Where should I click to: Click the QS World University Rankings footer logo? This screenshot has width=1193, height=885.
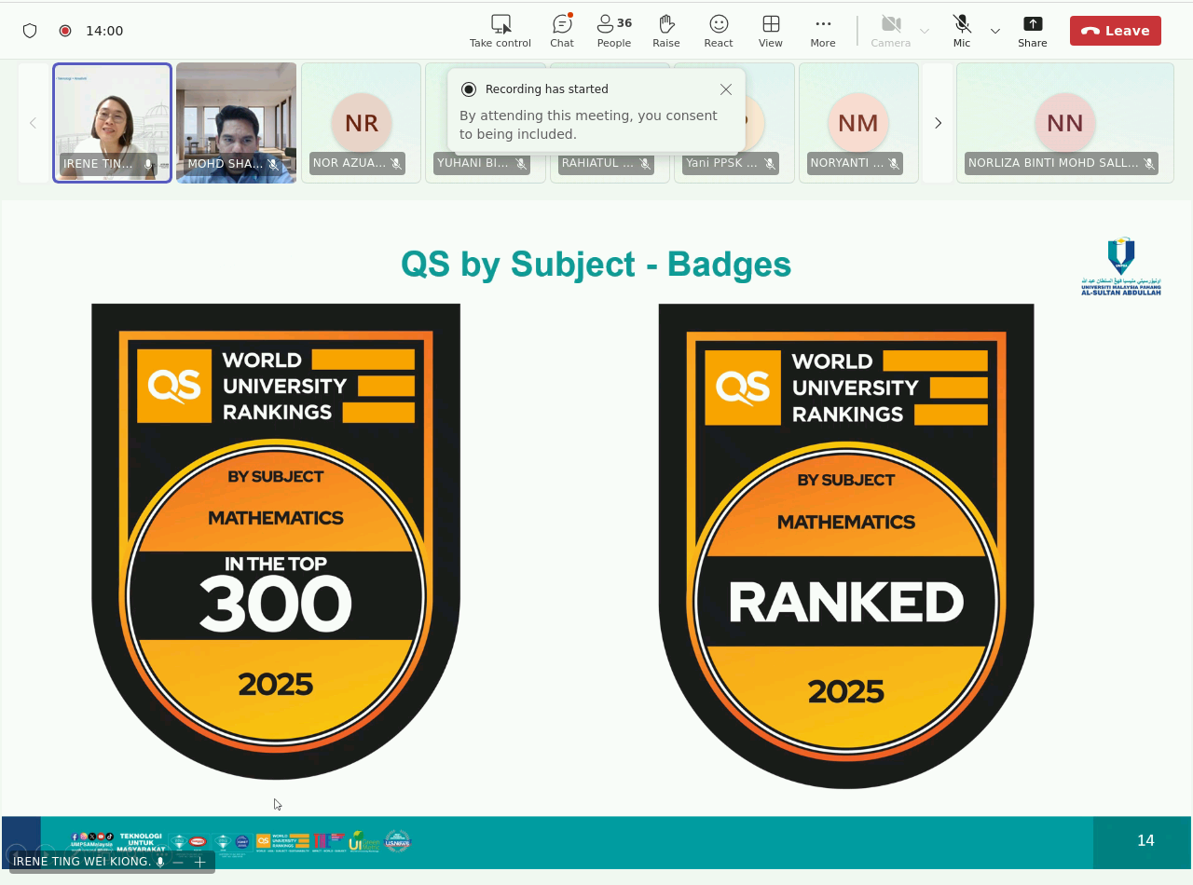coord(282,842)
